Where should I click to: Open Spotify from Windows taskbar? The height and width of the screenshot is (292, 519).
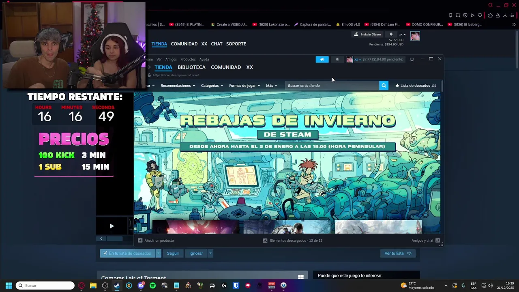coord(152,286)
